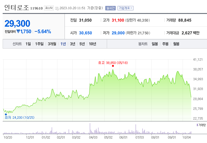Click the 10/04 date axis label

click(x=186, y=137)
